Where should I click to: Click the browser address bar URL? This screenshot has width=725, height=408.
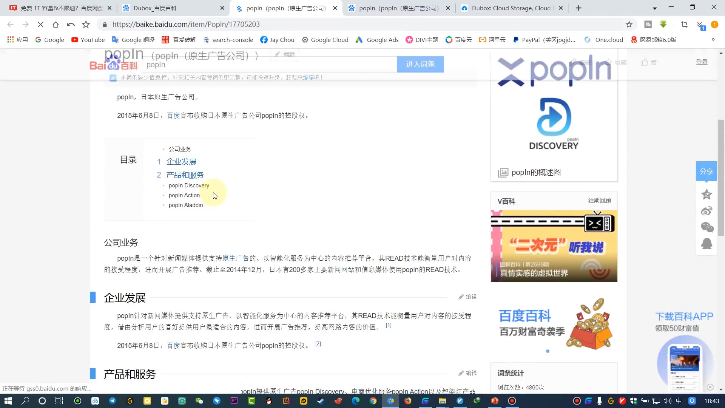186,25
